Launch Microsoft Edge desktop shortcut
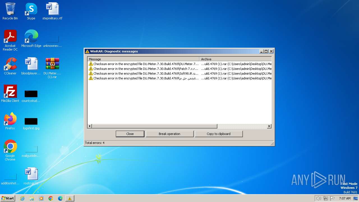The width and height of the screenshot is (359, 202). [x=31, y=38]
